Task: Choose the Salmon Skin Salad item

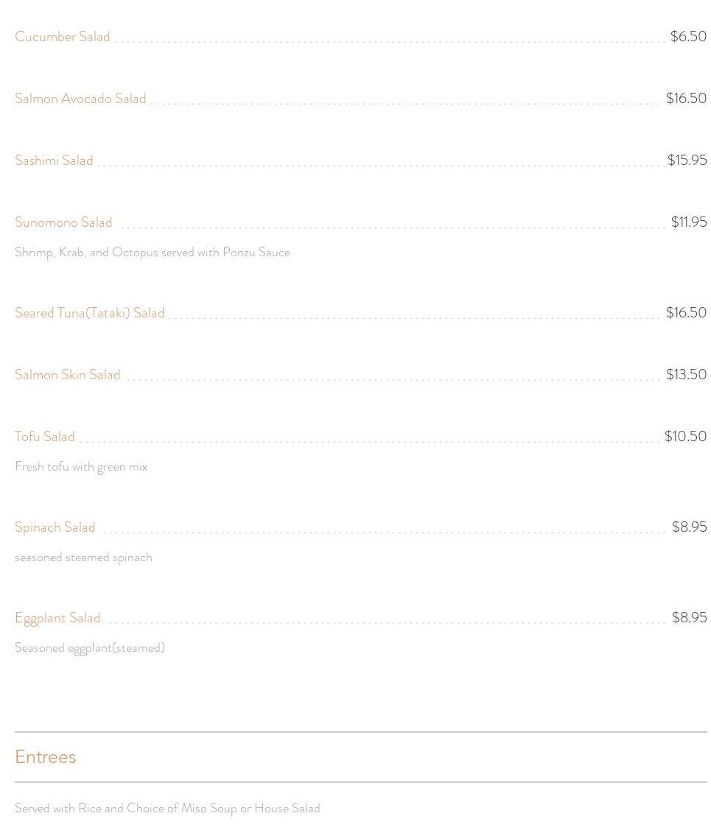Action: (68, 375)
